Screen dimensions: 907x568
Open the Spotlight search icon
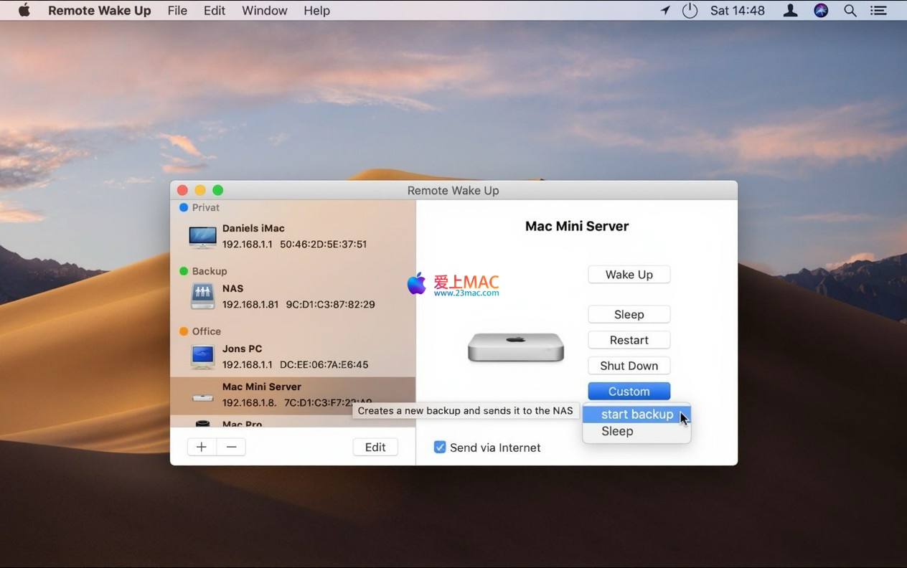850,11
